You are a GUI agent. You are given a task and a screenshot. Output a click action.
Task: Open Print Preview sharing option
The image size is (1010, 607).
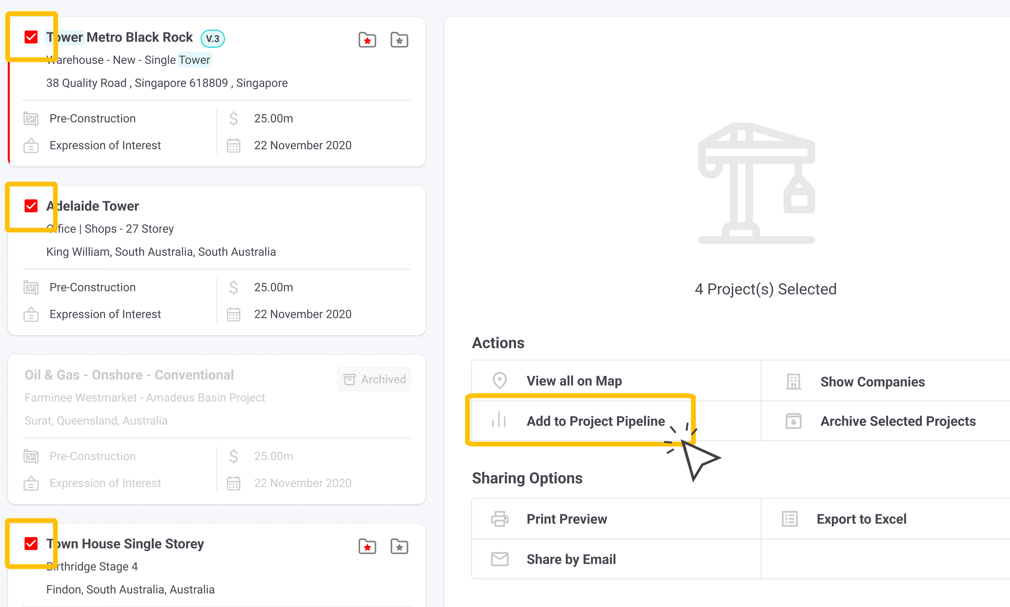pyautogui.click(x=567, y=519)
